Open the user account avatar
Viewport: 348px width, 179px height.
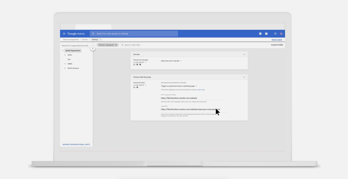[281, 34]
